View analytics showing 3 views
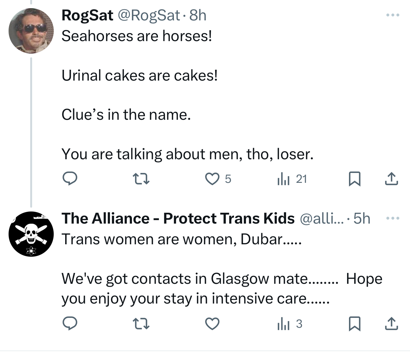 [289, 324]
